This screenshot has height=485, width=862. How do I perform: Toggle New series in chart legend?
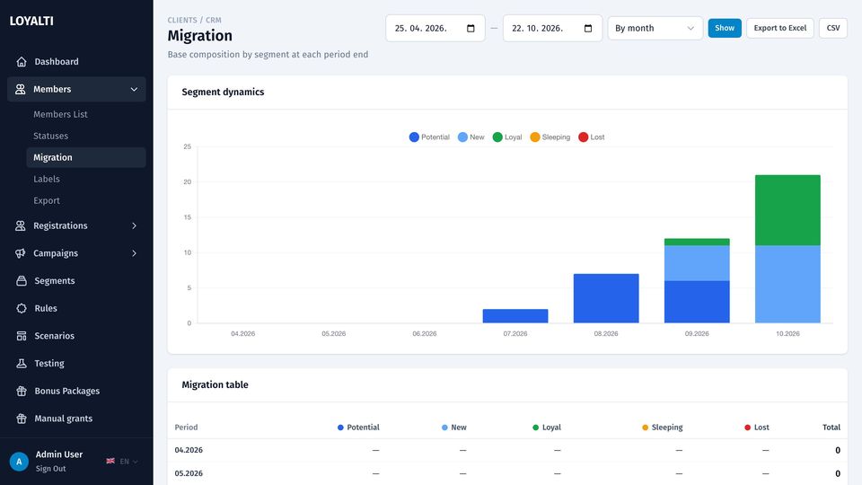pyautogui.click(x=471, y=137)
